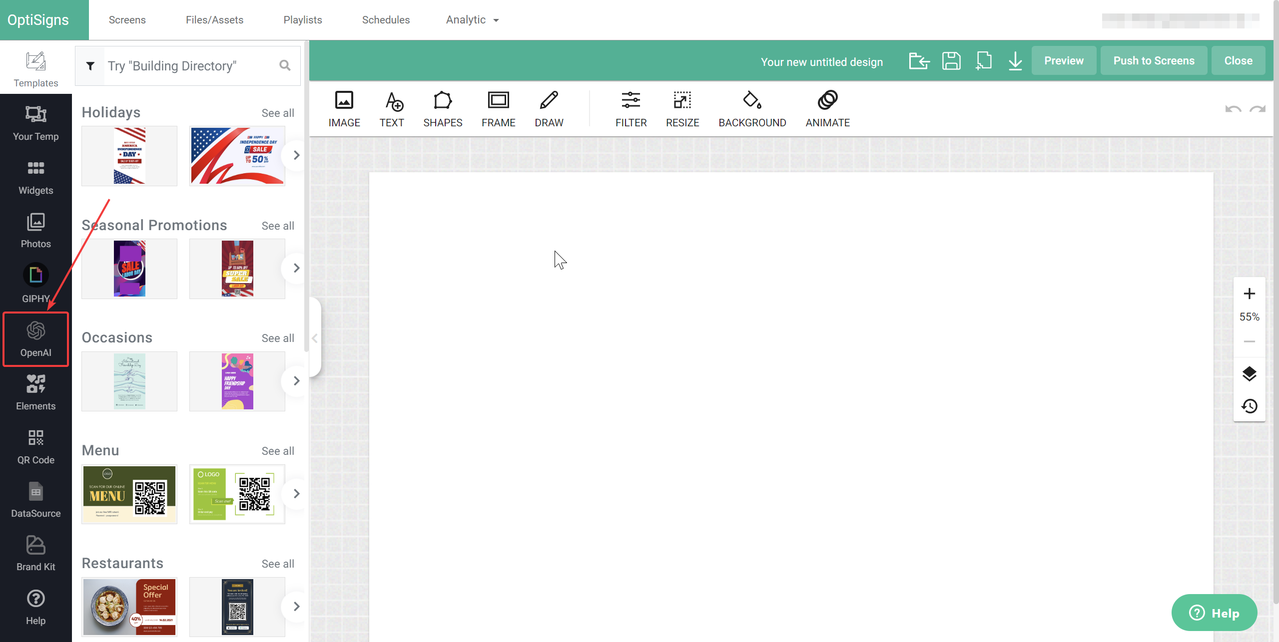Go to the Files/Assets tab

click(214, 20)
